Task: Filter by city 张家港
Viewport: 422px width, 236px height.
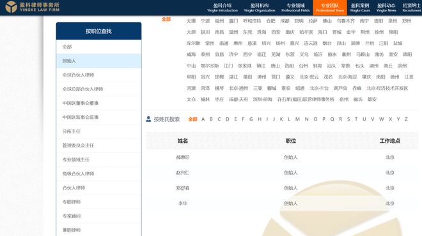Action: (x=244, y=66)
